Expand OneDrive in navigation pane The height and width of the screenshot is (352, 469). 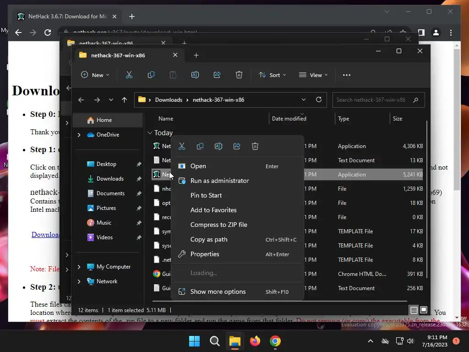tap(79, 135)
